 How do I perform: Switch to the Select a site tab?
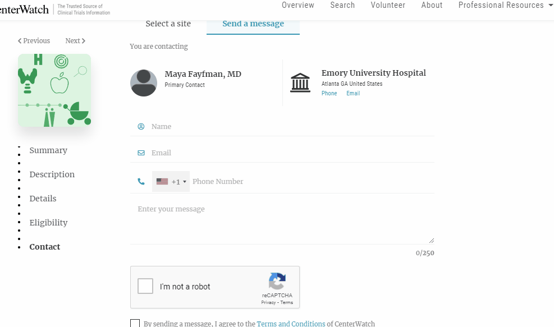pos(168,24)
